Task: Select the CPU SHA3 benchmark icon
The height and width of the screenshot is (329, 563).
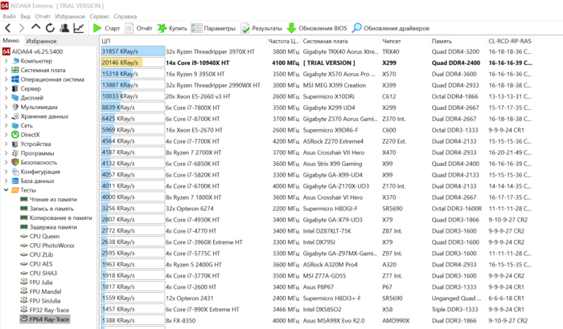Action: pyautogui.click(x=23, y=273)
